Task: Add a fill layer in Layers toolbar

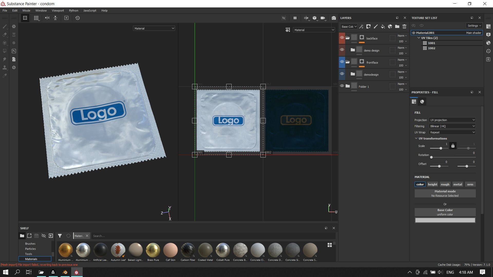Action: [x=383, y=26]
